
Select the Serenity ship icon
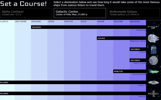click(153, 94)
